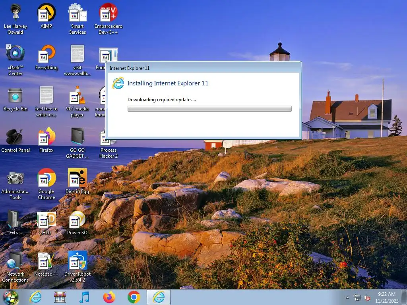The height and width of the screenshot is (305, 407).
Task: Select the AIMP desktop shortcut
Action: [x=46, y=16]
